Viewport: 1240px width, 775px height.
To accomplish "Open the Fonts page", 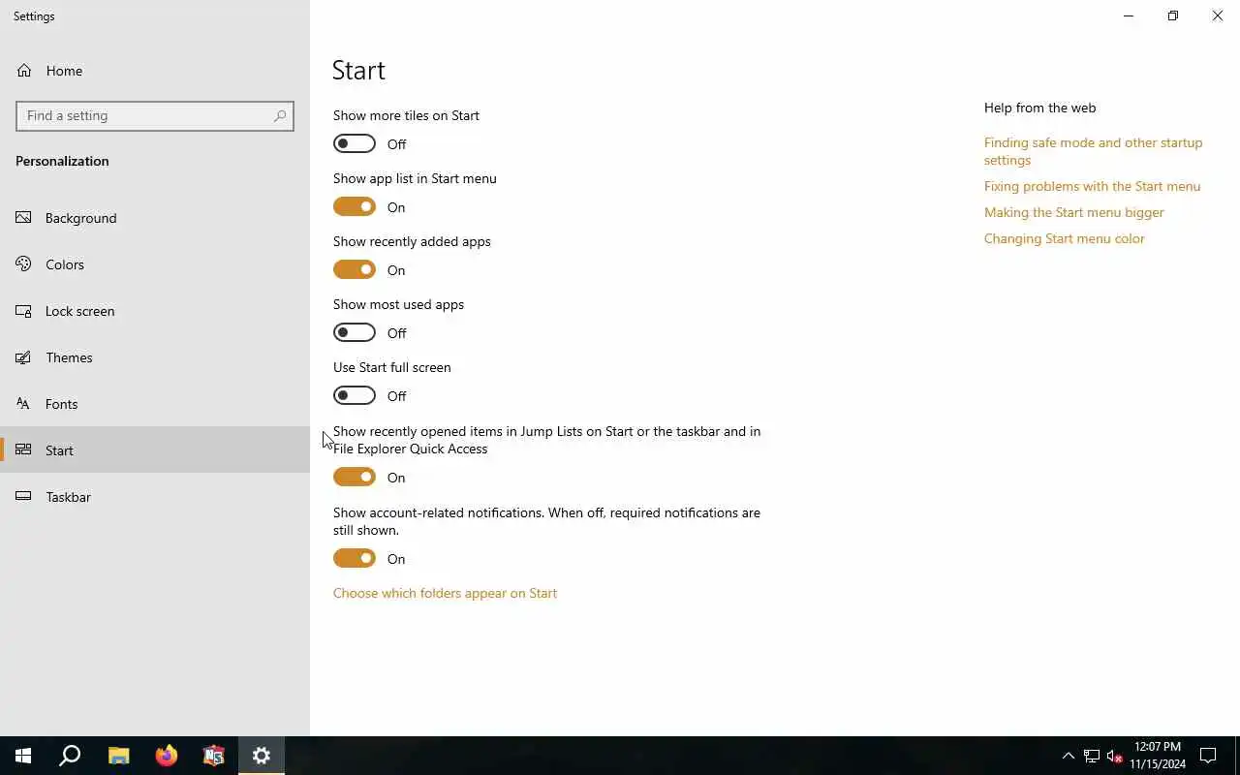I will point(155,404).
